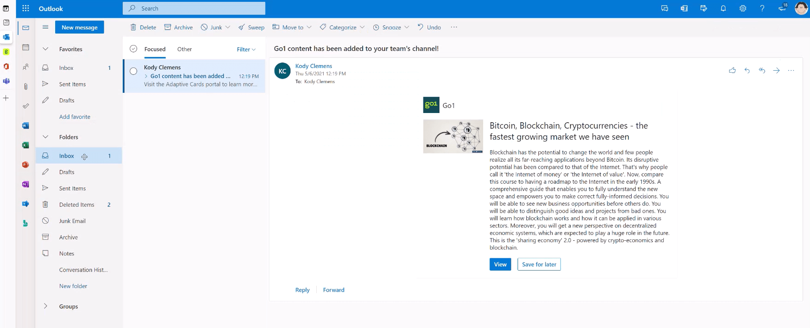The height and width of the screenshot is (328, 810).
Task: Click Undo in the toolbar
Action: [x=429, y=27]
